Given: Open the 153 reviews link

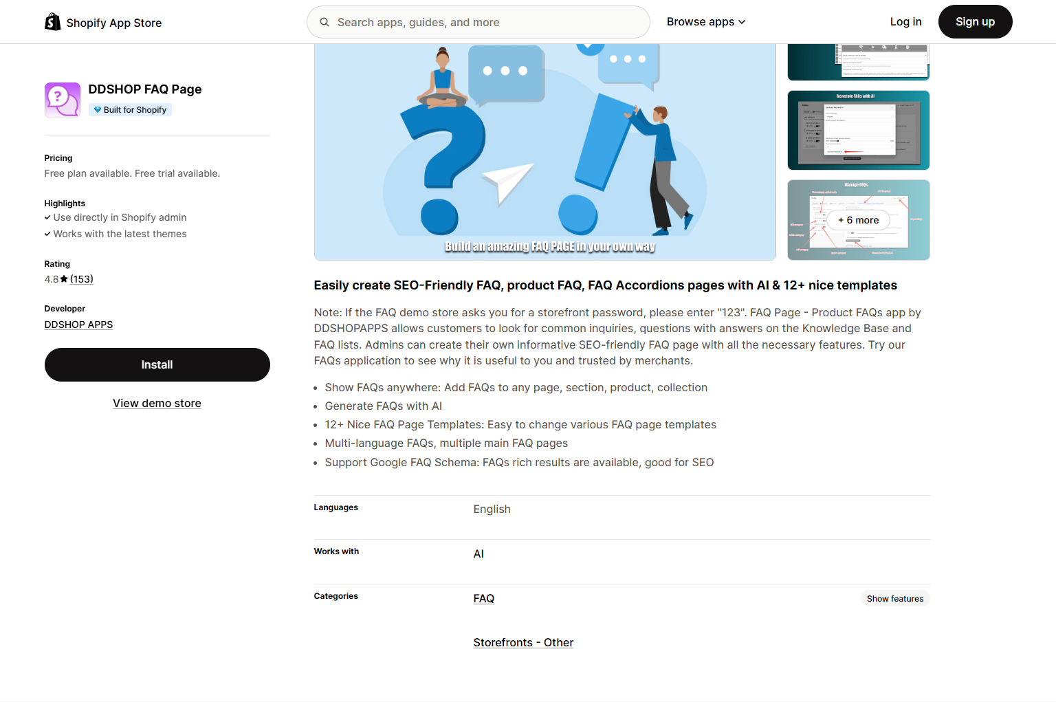Looking at the screenshot, I should pos(82,279).
